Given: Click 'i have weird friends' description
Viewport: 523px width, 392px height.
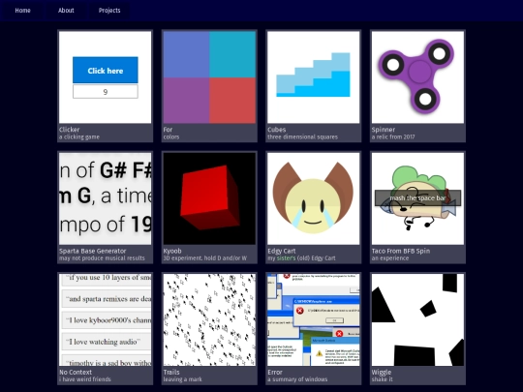Looking at the screenshot, I should (x=84, y=379).
